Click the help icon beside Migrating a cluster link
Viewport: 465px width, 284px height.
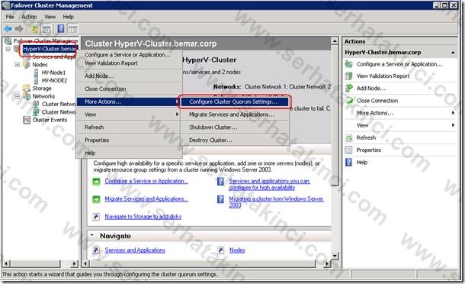220,199
